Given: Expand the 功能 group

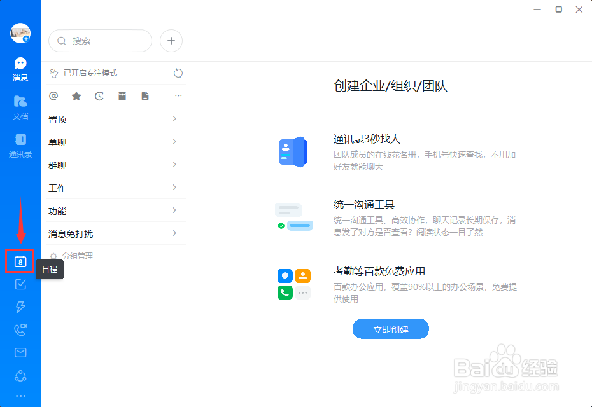Looking at the screenshot, I should coord(115,211).
